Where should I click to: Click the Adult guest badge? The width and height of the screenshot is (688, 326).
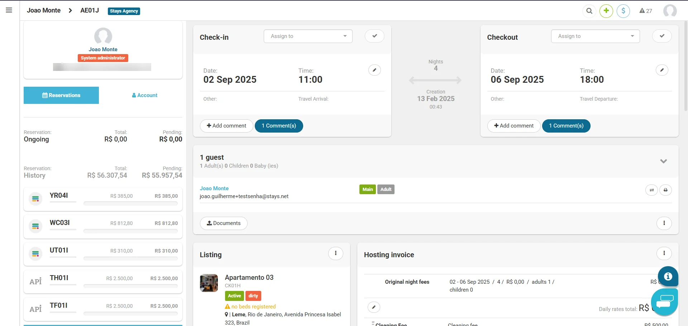[x=386, y=189]
